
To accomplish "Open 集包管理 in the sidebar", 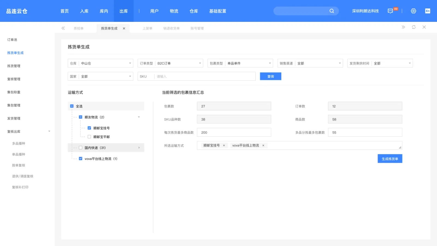I will pos(14,105).
